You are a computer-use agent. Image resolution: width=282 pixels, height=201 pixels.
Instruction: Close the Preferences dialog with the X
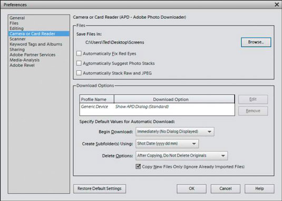pos(277,5)
